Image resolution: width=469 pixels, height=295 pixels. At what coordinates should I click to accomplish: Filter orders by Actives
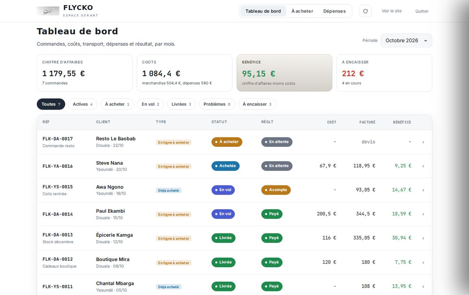tap(83, 104)
